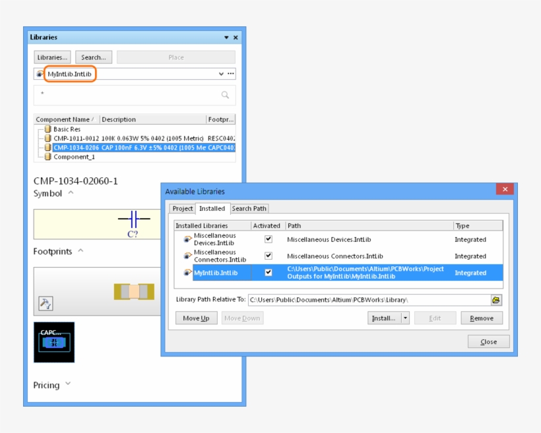Click the Search... button in the Libraries panel
The height and width of the screenshot is (433, 541).
93,57
